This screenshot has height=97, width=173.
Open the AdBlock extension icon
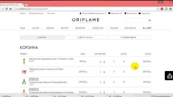pyautogui.click(x=162, y=9)
